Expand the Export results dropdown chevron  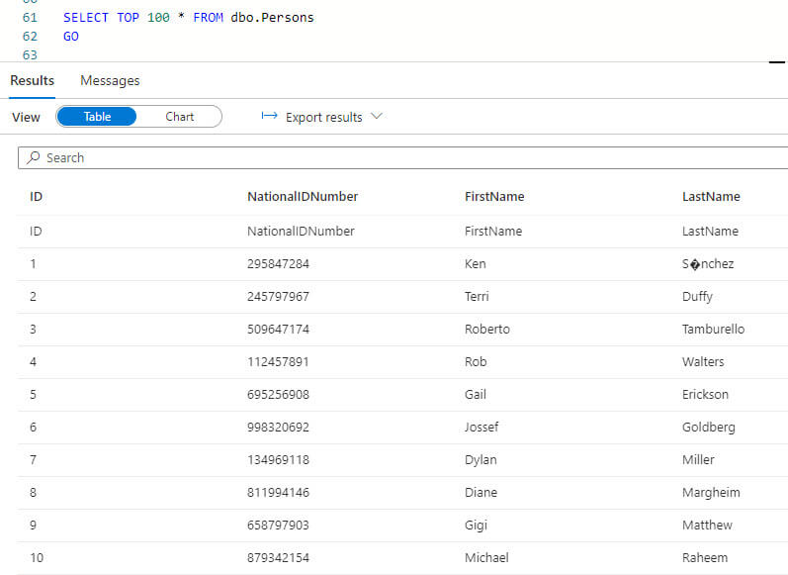(376, 117)
